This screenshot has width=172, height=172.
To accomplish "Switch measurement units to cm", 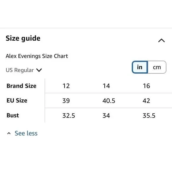I will 157,67.
